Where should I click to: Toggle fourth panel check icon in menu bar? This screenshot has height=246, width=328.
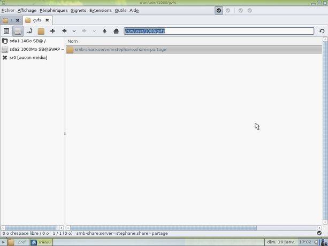pyautogui.click(x=250, y=11)
